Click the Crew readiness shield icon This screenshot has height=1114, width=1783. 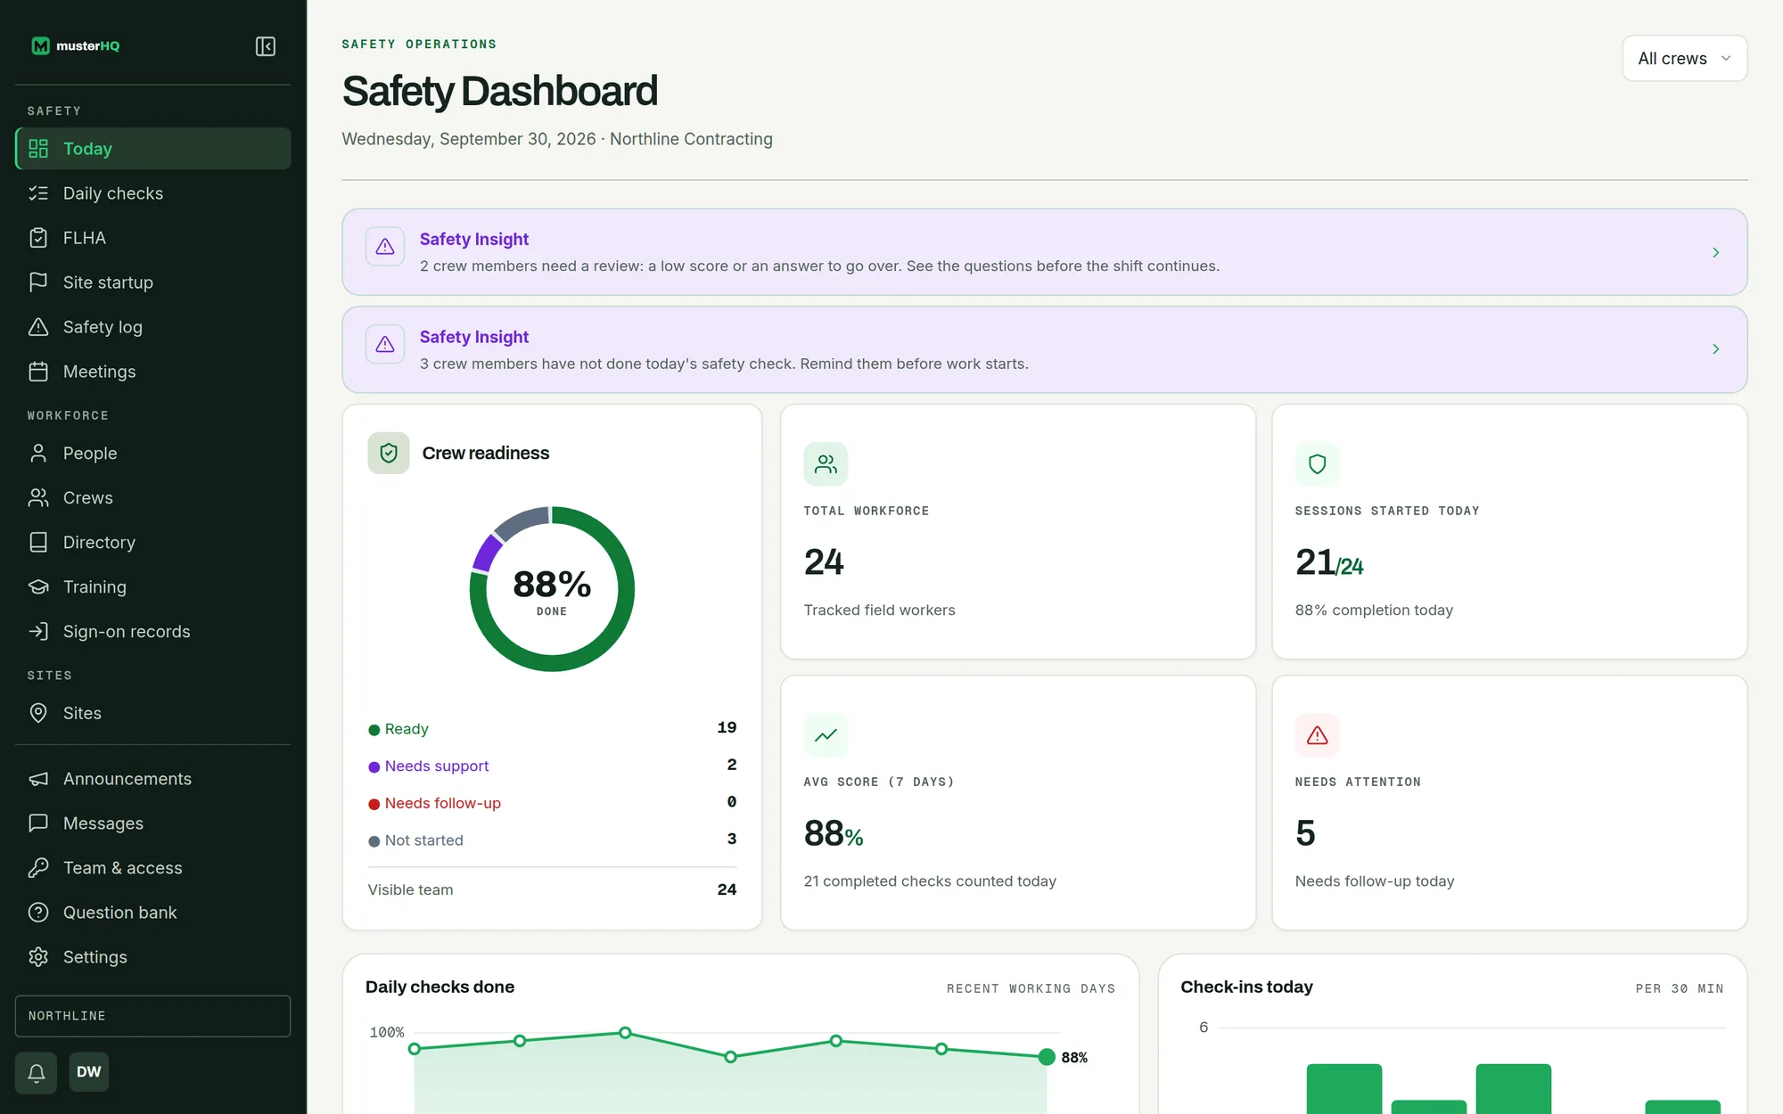pyautogui.click(x=389, y=454)
